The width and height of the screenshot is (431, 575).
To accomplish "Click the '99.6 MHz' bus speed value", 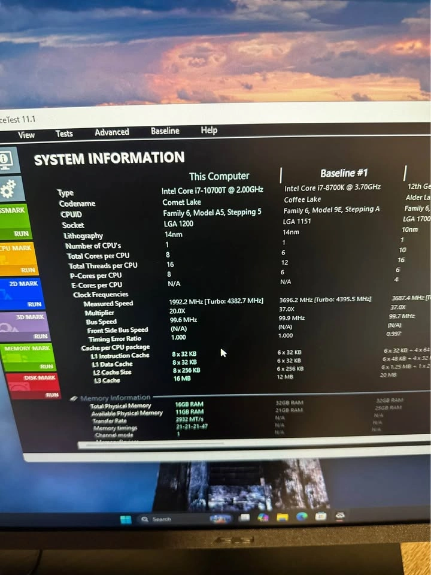I will (183, 320).
